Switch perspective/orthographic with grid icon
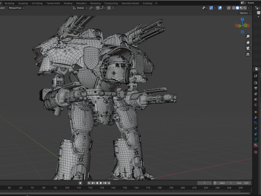The image size is (261, 196). pyautogui.click(x=248, y=54)
